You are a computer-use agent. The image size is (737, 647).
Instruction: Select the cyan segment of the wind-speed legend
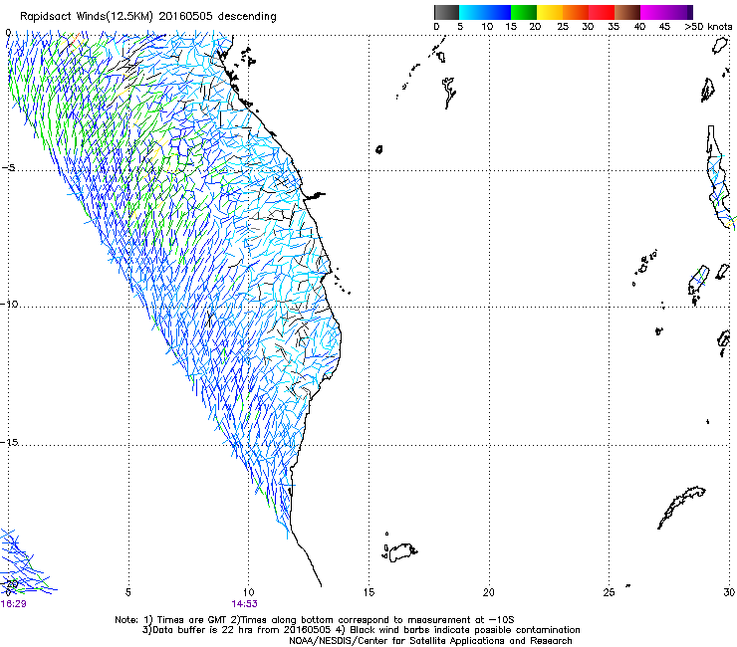472,12
